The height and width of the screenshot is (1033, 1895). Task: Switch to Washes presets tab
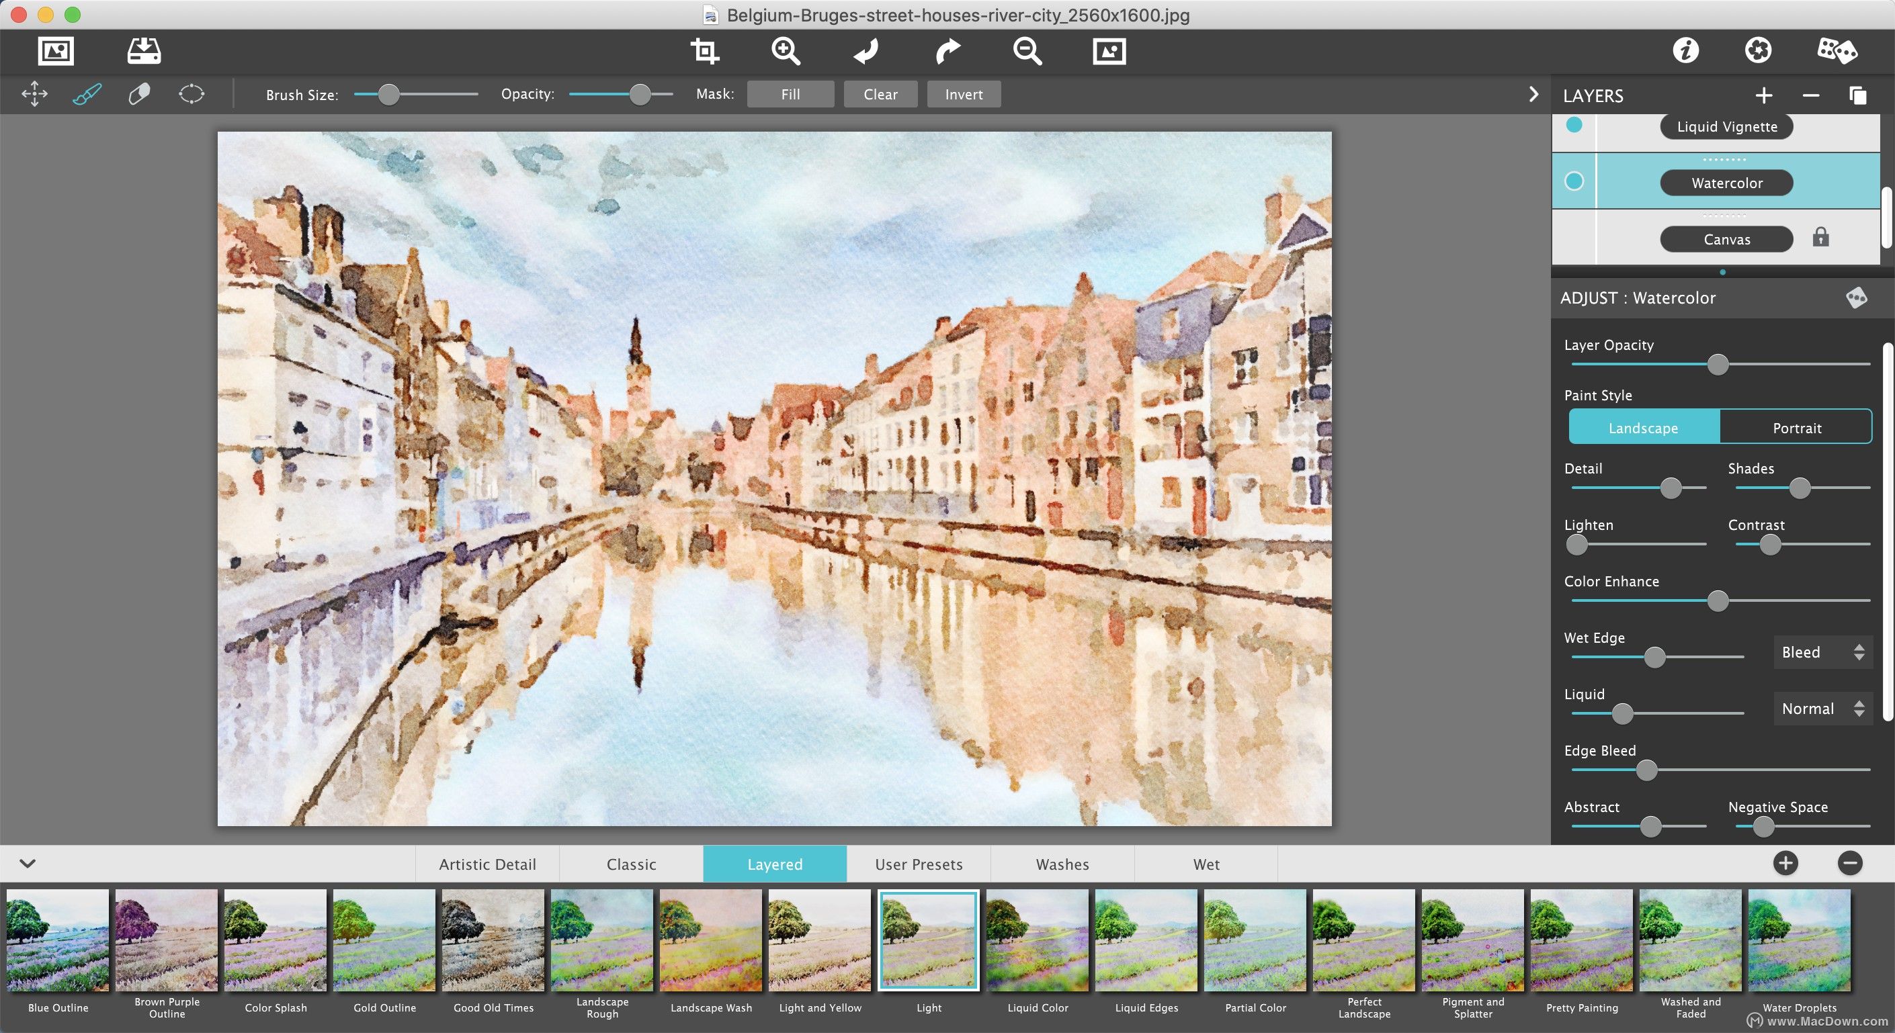[x=1062, y=864]
